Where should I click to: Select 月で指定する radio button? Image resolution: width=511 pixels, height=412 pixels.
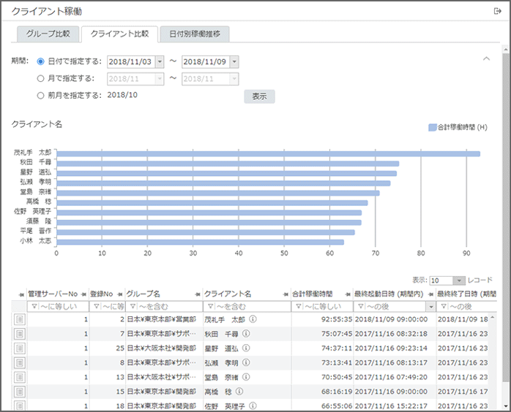pyautogui.click(x=40, y=78)
